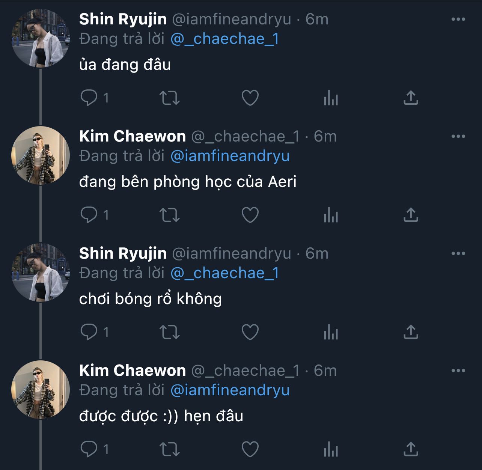
Task: Reply to the "được được :)) hẹn đâu" tweet
Action: [89, 449]
